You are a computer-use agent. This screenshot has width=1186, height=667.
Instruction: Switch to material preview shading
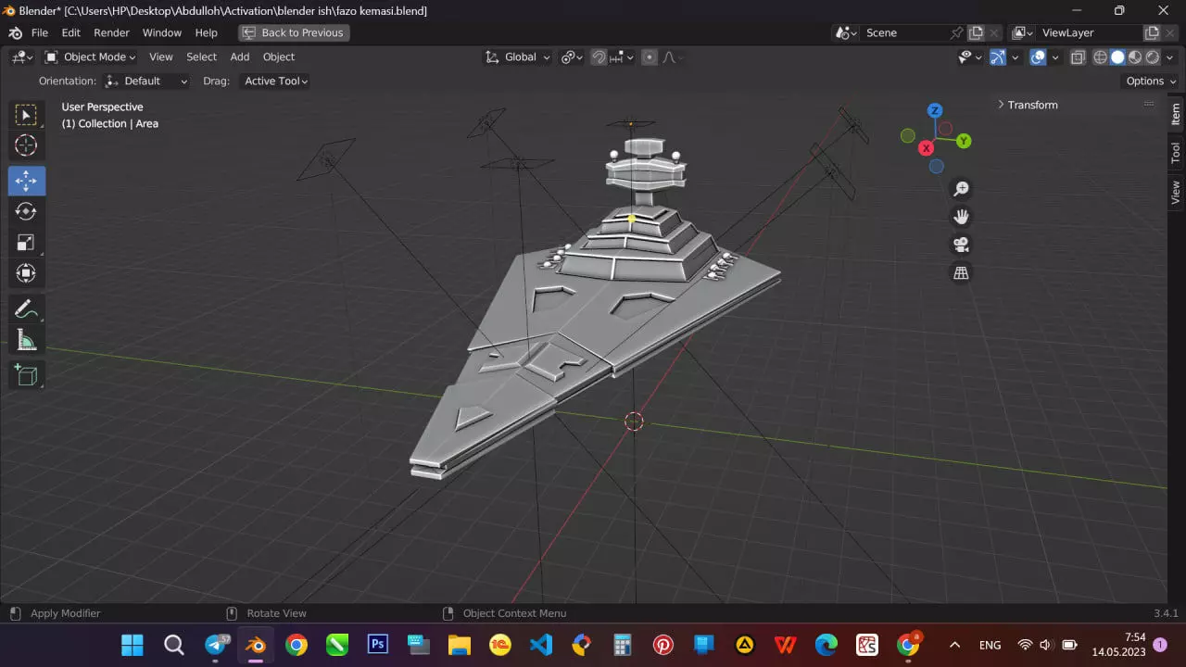[1135, 57]
